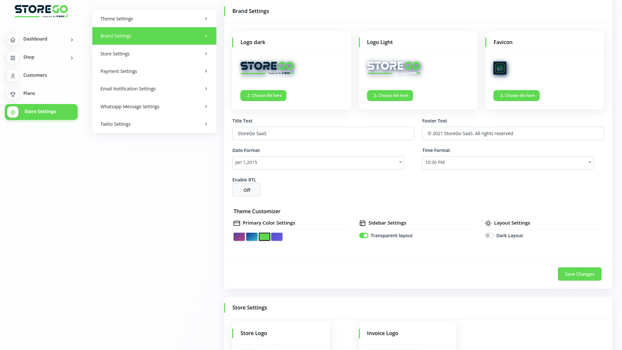This screenshot has height=350, width=622.
Task: Open Shop in the sidebar
Action: pyautogui.click(x=41, y=58)
